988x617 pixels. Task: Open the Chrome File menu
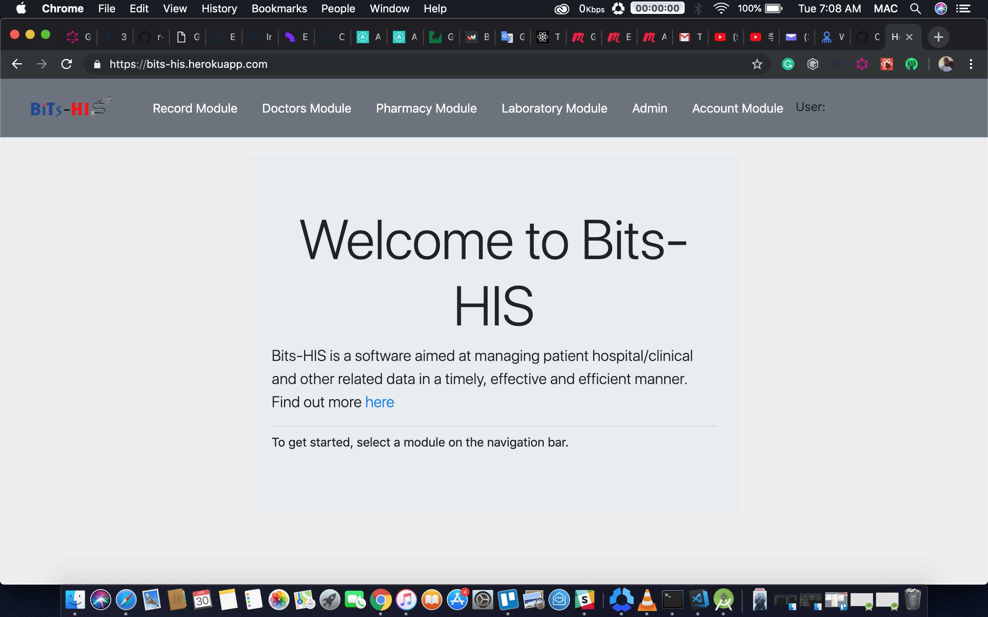tap(107, 8)
